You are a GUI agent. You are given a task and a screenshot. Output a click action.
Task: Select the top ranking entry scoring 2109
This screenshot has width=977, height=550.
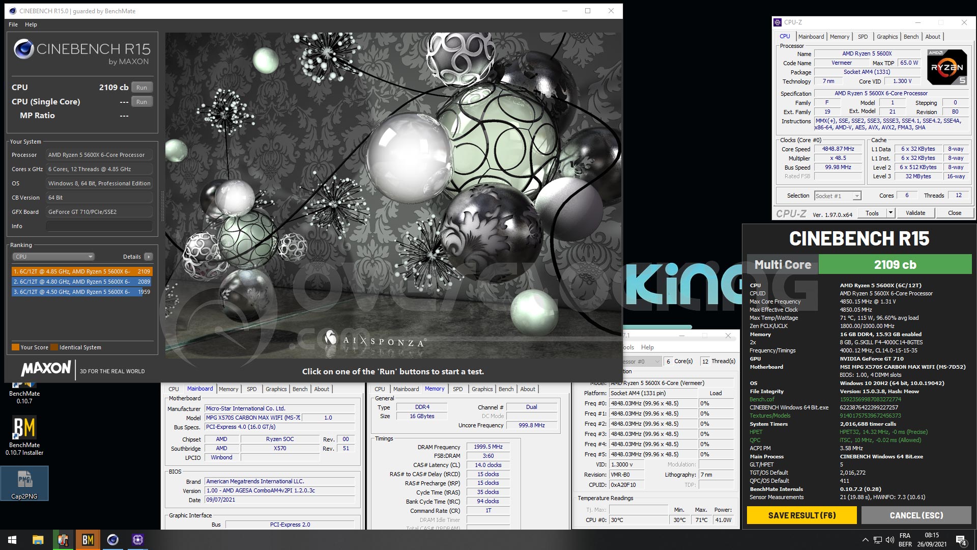[x=82, y=271]
